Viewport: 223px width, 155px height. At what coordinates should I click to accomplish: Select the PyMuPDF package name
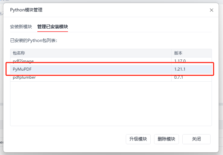point(22,69)
